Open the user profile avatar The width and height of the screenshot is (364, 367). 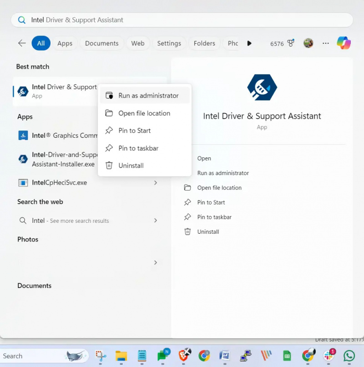click(308, 43)
